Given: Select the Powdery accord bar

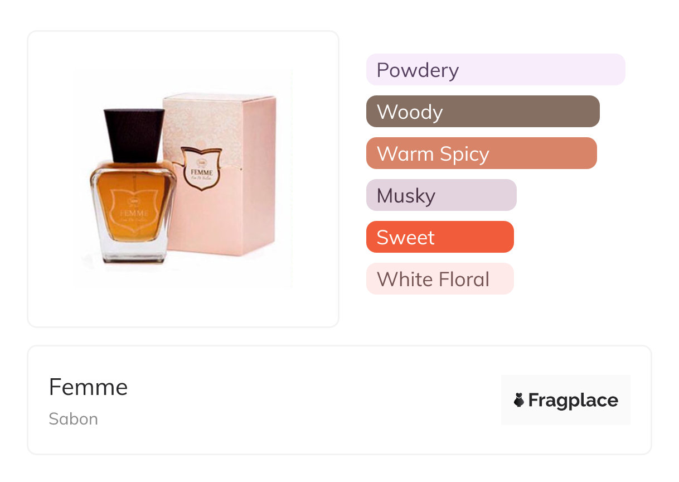Looking at the screenshot, I should (495, 70).
